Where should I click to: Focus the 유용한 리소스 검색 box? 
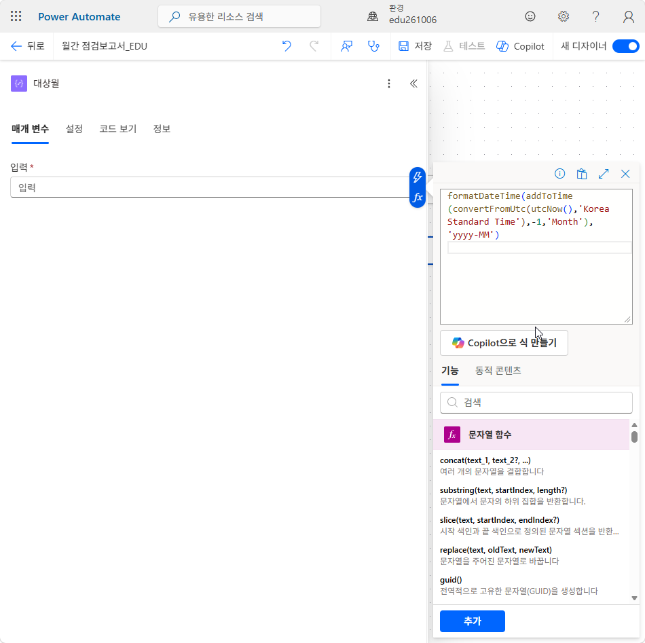click(240, 16)
